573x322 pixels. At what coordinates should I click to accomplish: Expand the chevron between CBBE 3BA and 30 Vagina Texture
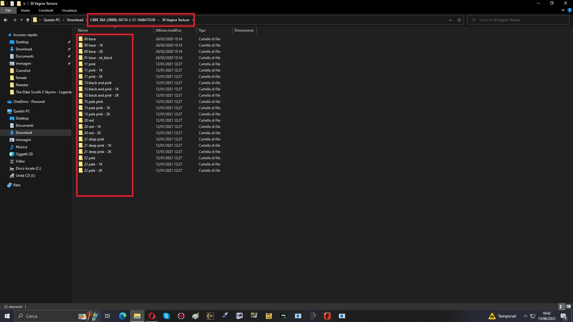(x=158, y=20)
